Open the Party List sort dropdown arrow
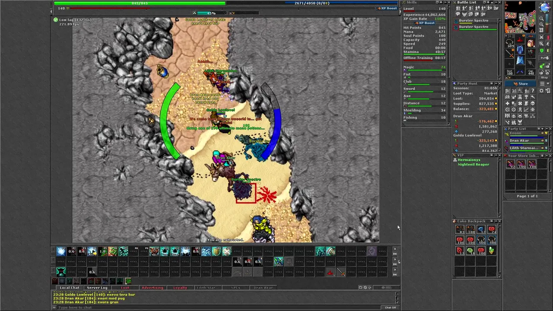Screen dimensions: 553x311 [543, 129]
